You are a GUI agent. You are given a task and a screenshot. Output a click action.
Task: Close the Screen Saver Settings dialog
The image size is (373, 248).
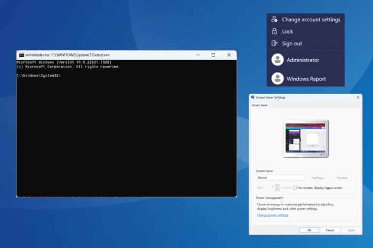point(357,98)
